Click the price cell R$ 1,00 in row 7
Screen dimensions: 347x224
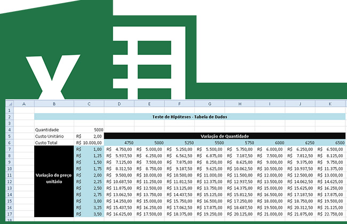click(x=89, y=149)
